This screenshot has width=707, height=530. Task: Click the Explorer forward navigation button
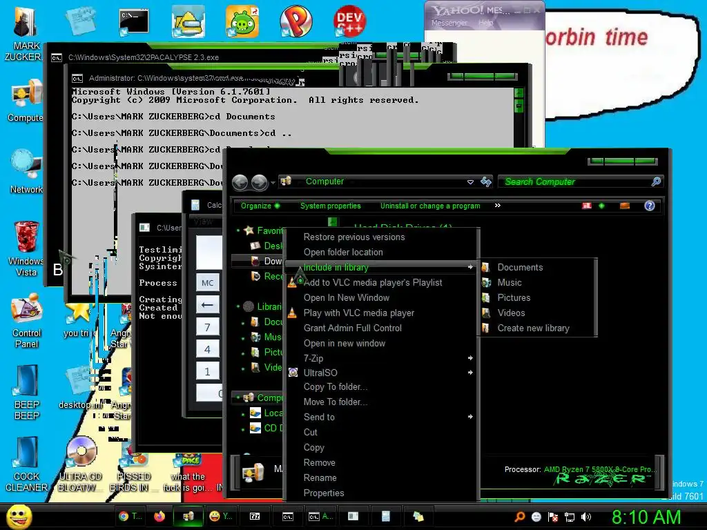260,182
